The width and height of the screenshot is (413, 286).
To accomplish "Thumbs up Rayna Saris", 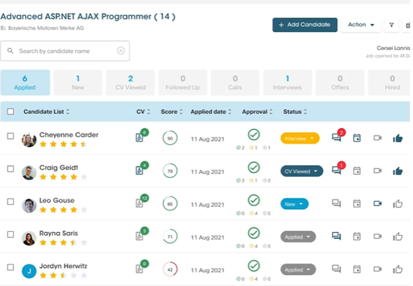I will click(398, 236).
